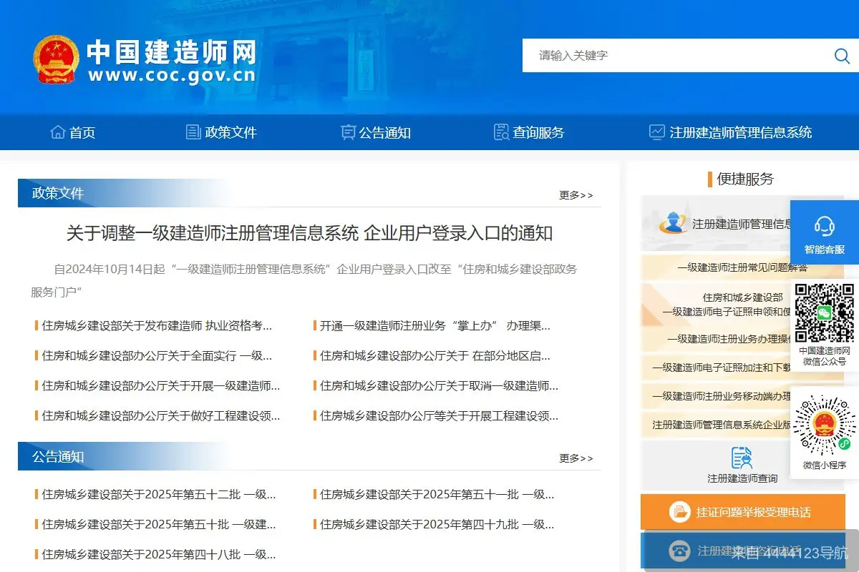Open the headline notice about 企业用户登录入口调整
The width and height of the screenshot is (859, 572).
309,233
